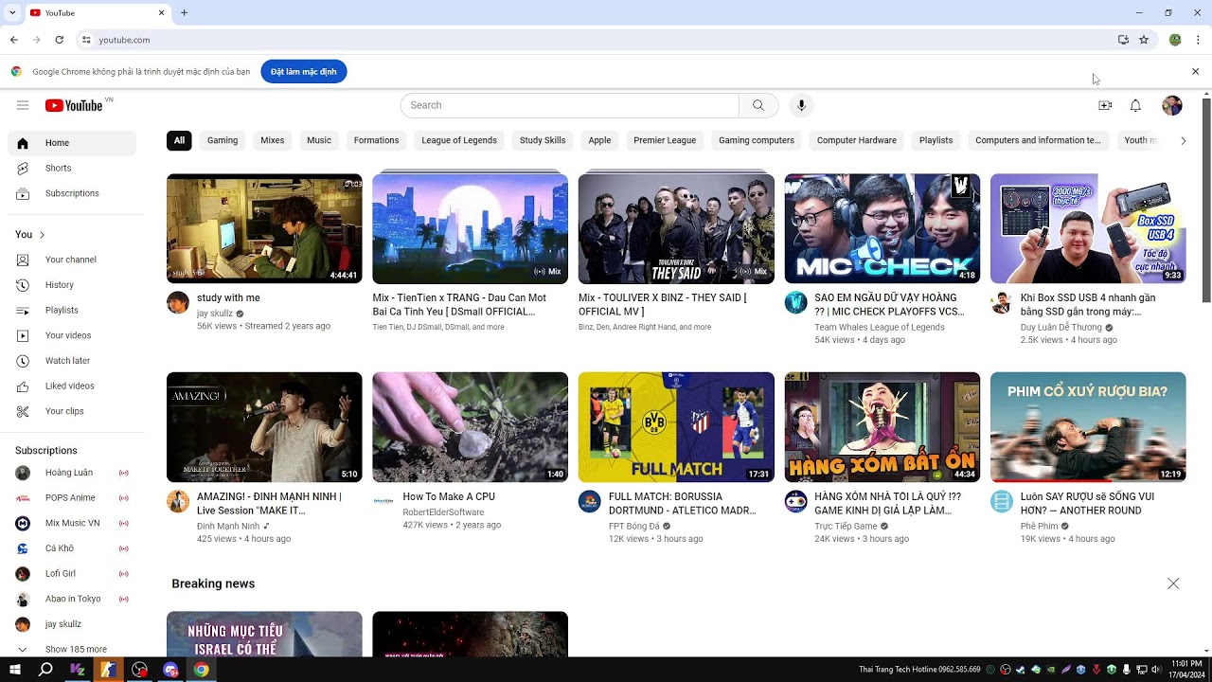Open Your channel in sidebar
The width and height of the screenshot is (1212, 682).
[x=72, y=260]
